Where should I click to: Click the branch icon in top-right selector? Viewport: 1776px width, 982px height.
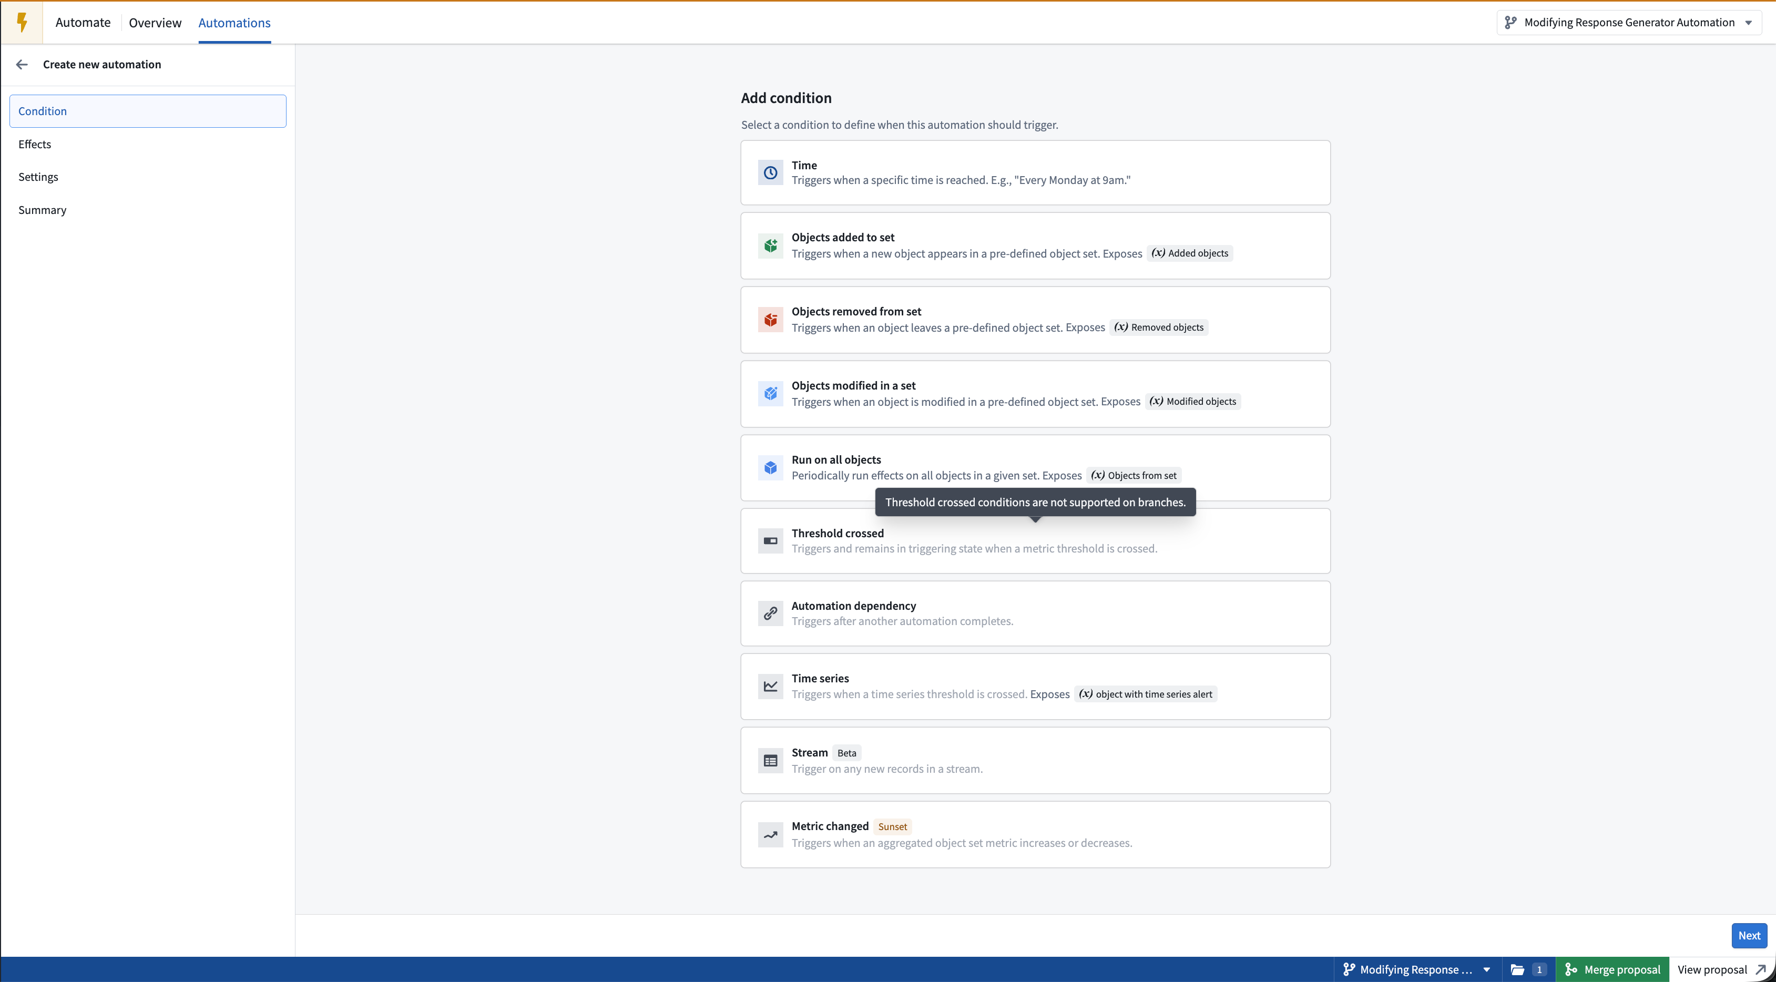pos(1510,23)
